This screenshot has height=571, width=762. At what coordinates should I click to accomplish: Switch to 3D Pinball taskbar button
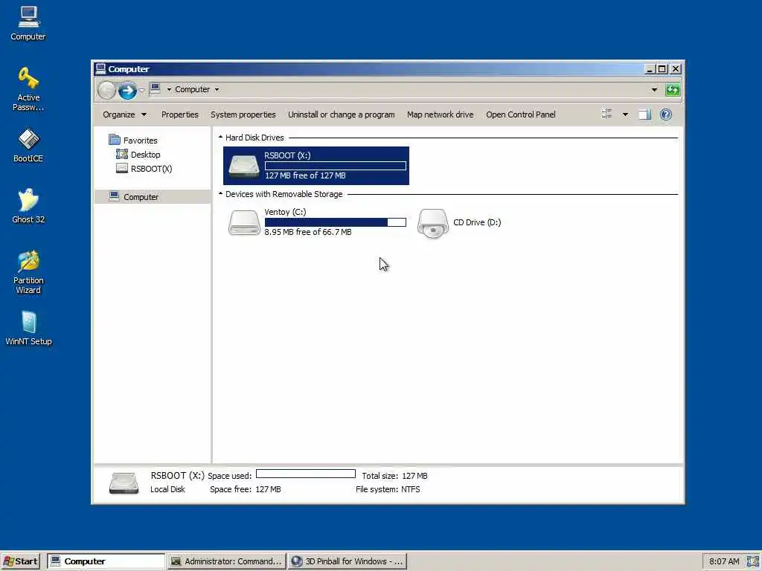(347, 561)
